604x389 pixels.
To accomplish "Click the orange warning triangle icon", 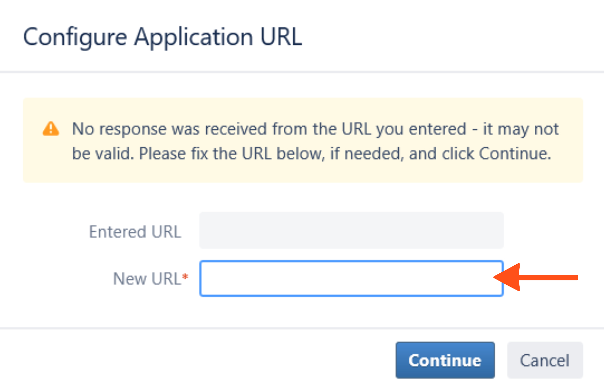I will pos(51,129).
